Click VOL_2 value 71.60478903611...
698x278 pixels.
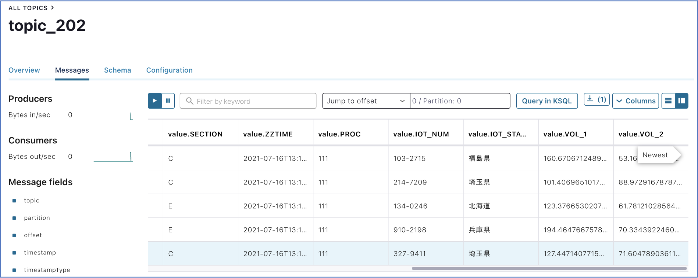pos(650,254)
